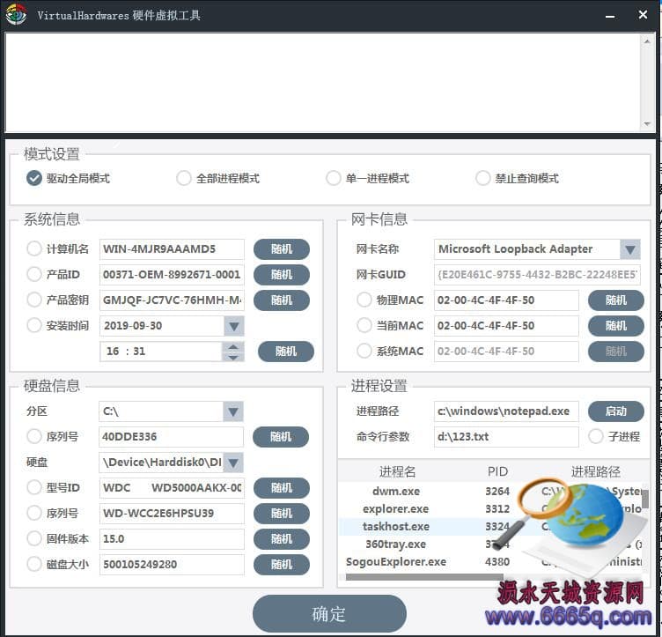The image size is (662, 637).
Task: Click the firmware version 15.0 field
Action: (172, 539)
